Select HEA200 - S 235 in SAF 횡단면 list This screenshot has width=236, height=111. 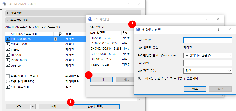click(111, 38)
